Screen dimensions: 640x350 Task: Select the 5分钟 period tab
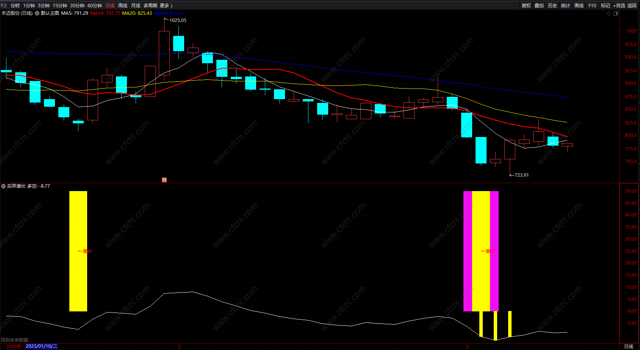(44, 6)
